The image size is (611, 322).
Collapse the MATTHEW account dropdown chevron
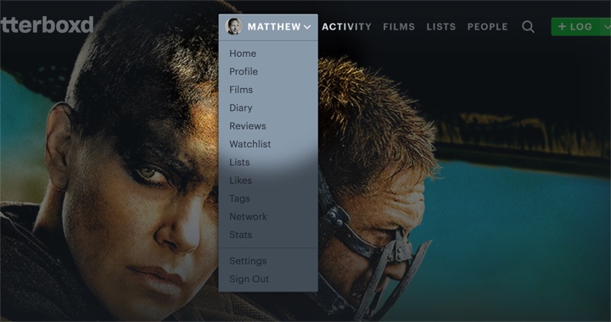[307, 27]
